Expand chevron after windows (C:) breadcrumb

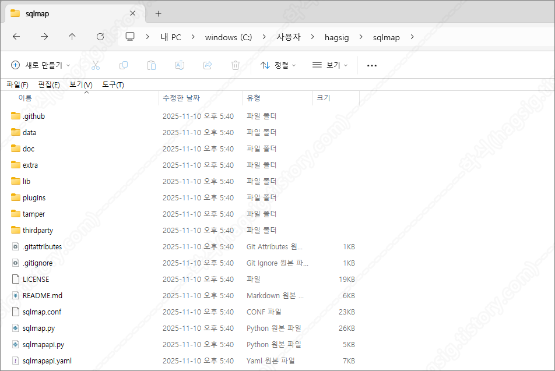(x=264, y=37)
